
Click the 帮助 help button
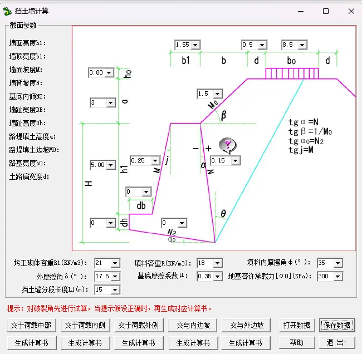(297, 342)
